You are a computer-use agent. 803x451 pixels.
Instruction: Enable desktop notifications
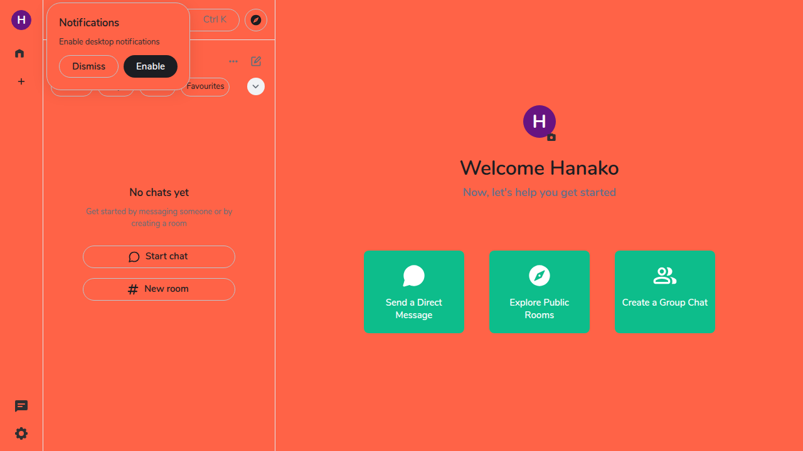point(151,66)
